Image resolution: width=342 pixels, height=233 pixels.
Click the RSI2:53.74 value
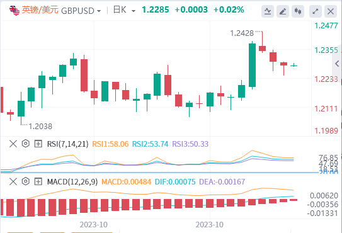click(150, 144)
